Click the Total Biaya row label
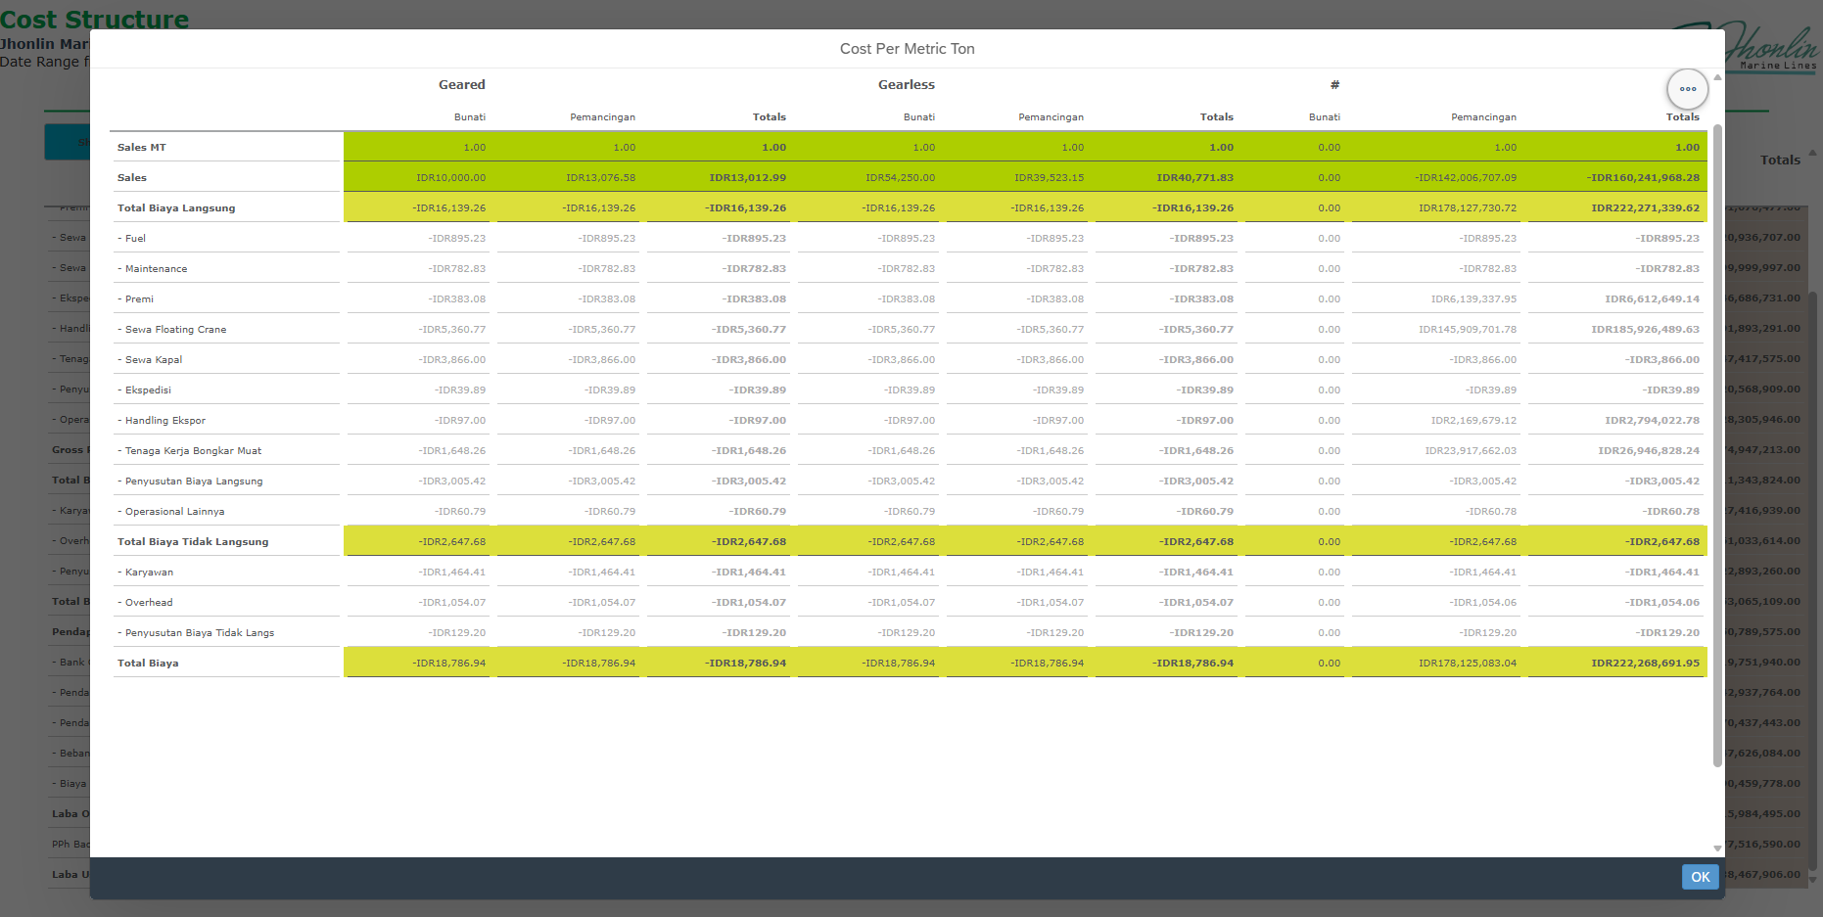The height and width of the screenshot is (917, 1823). click(148, 663)
